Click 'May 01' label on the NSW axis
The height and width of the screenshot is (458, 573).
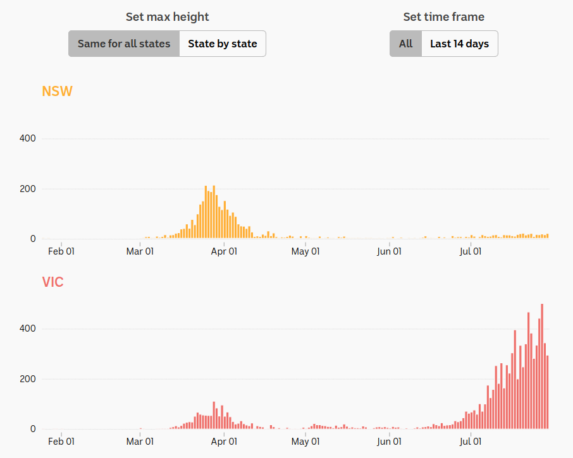305,251
